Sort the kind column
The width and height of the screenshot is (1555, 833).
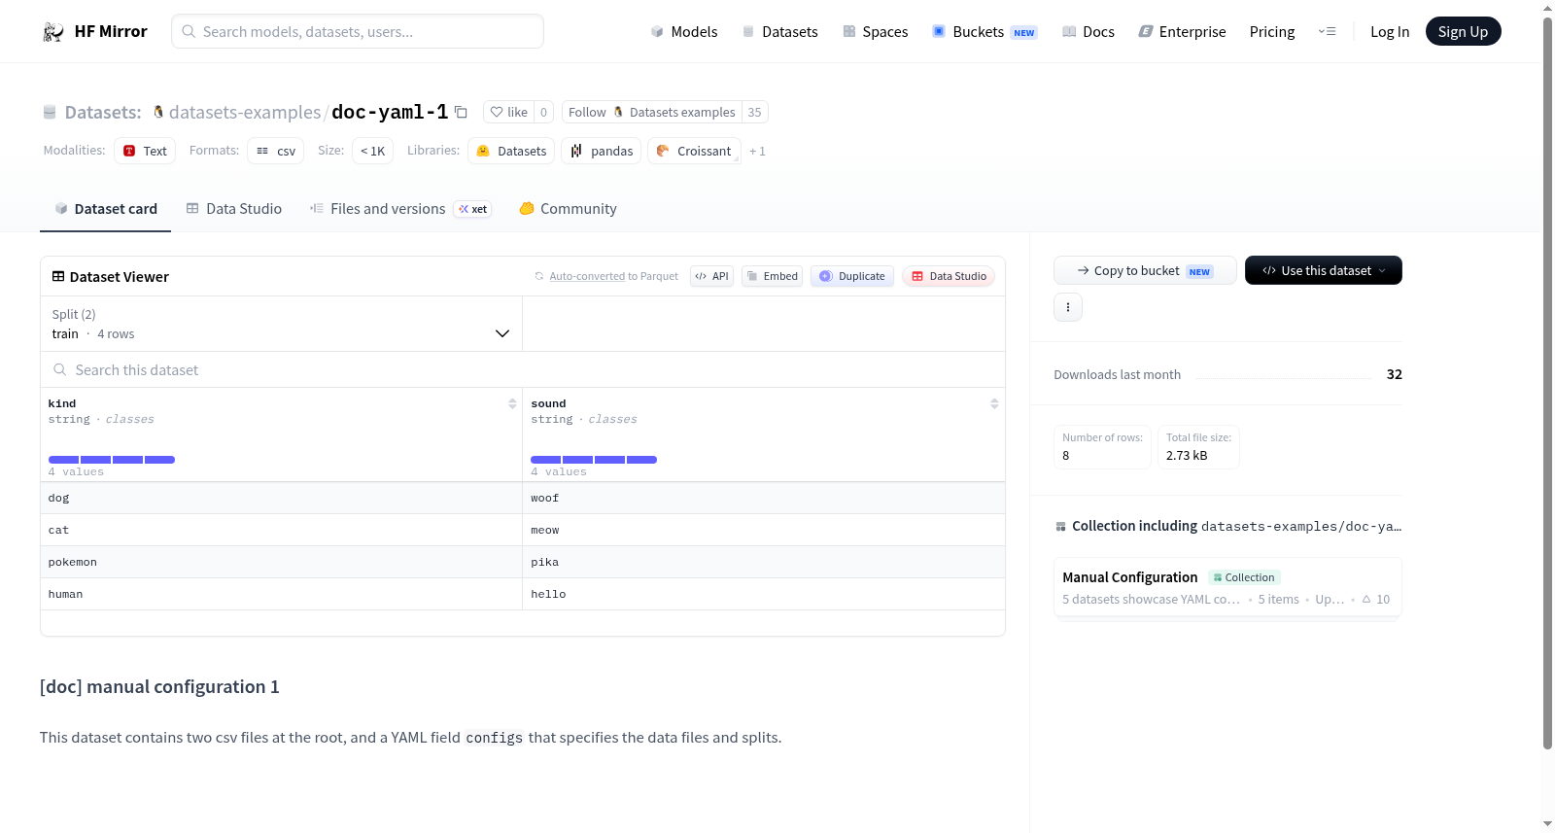click(x=512, y=403)
